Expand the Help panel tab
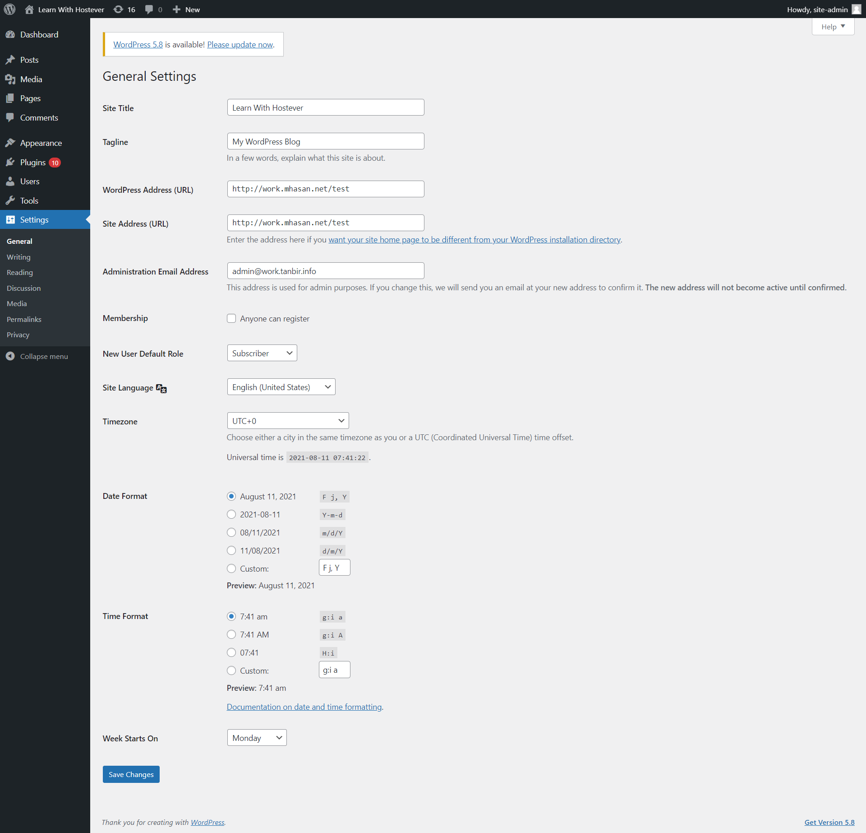This screenshot has height=833, width=866. pyautogui.click(x=833, y=27)
